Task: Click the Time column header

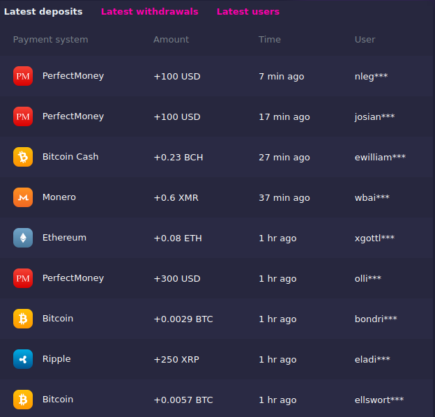Action: pos(270,40)
